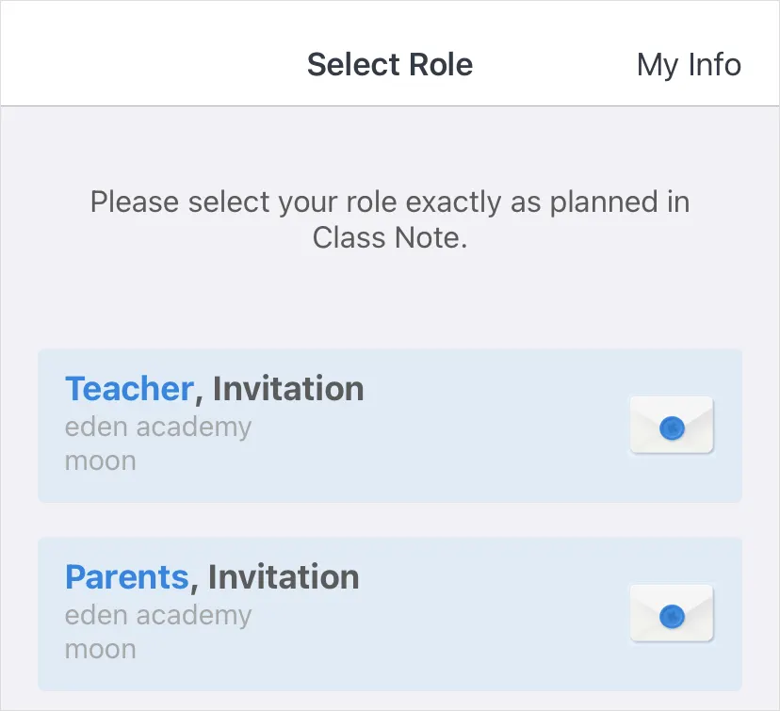This screenshot has width=780, height=711.
Task: Tap the blue seal on the Teacher envelope
Action: coord(672,428)
